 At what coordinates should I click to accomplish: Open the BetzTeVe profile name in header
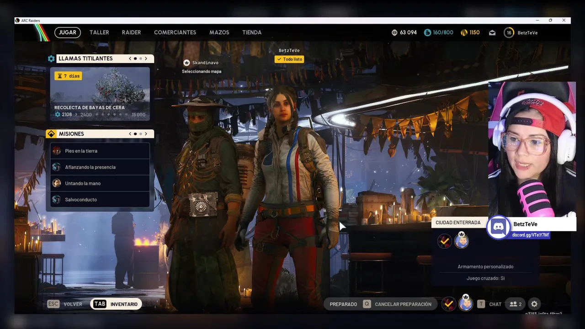tap(527, 33)
